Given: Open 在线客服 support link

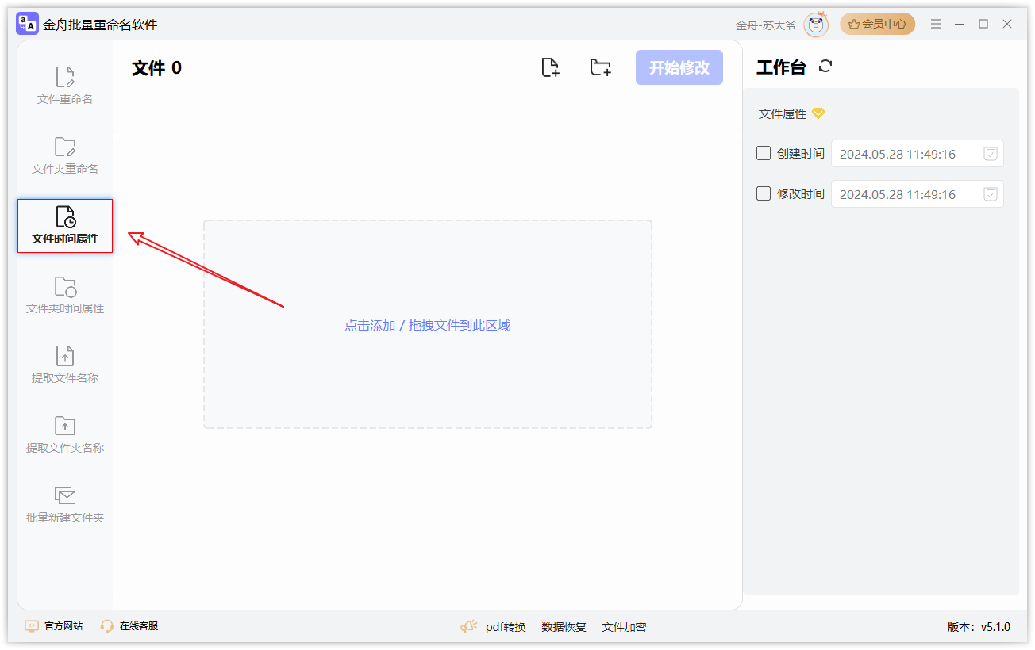Looking at the screenshot, I should [139, 626].
